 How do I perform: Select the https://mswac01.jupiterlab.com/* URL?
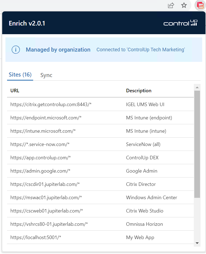tap(46, 198)
